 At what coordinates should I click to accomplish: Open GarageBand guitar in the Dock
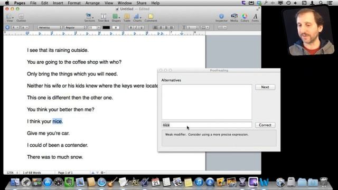click(x=112, y=182)
